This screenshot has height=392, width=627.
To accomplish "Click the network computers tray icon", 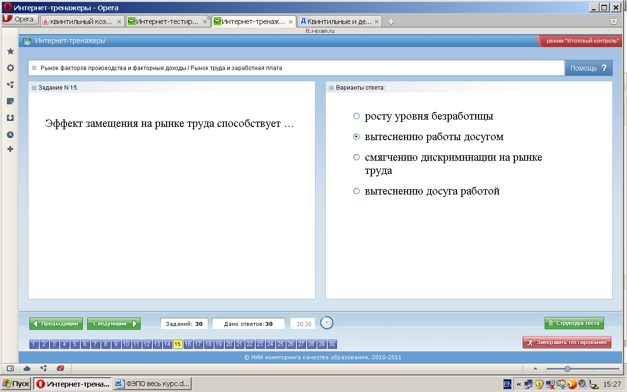I will click(x=528, y=384).
